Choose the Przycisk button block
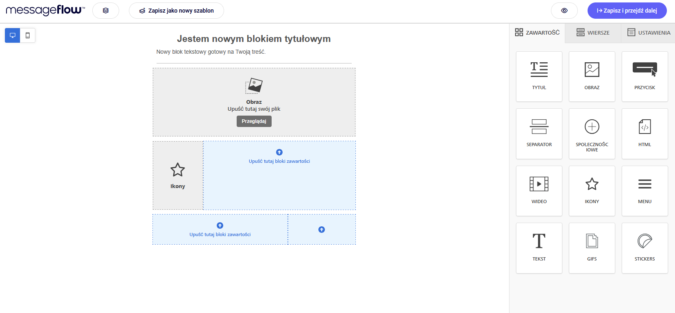The width and height of the screenshot is (675, 313). 645,76
